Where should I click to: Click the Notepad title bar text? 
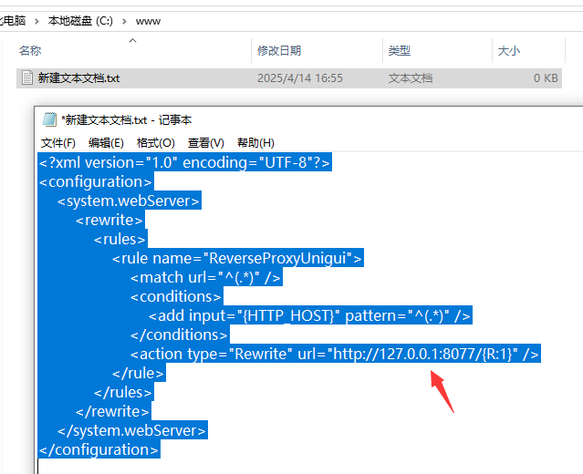point(127,119)
